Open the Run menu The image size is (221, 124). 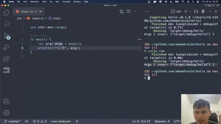pyautogui.click(x=57, y=2)
